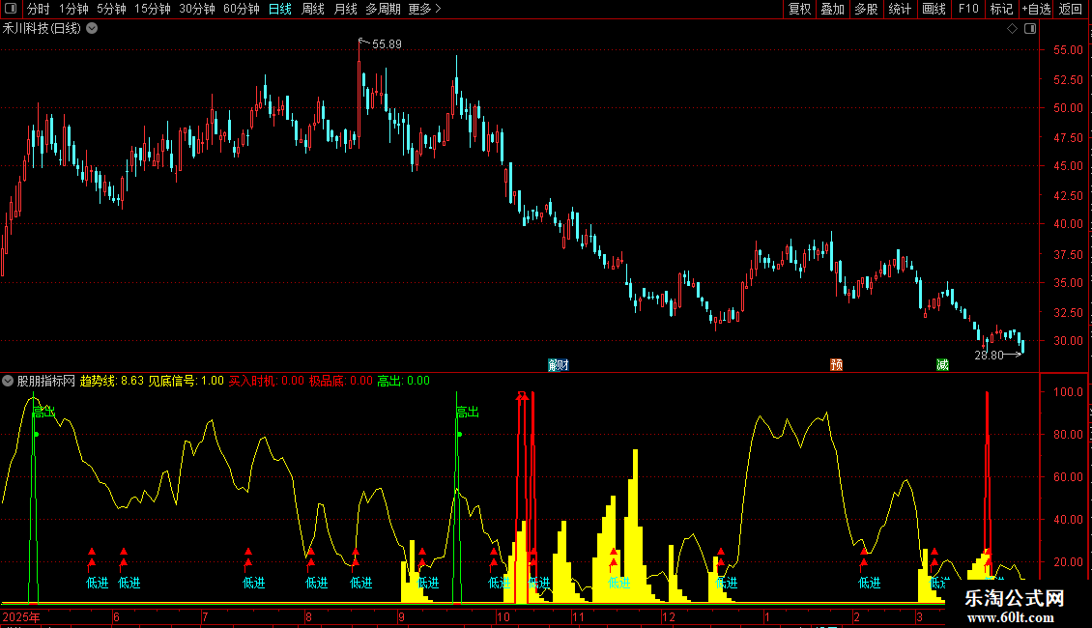Click the 禾川科技(日线) chart title

42,29
